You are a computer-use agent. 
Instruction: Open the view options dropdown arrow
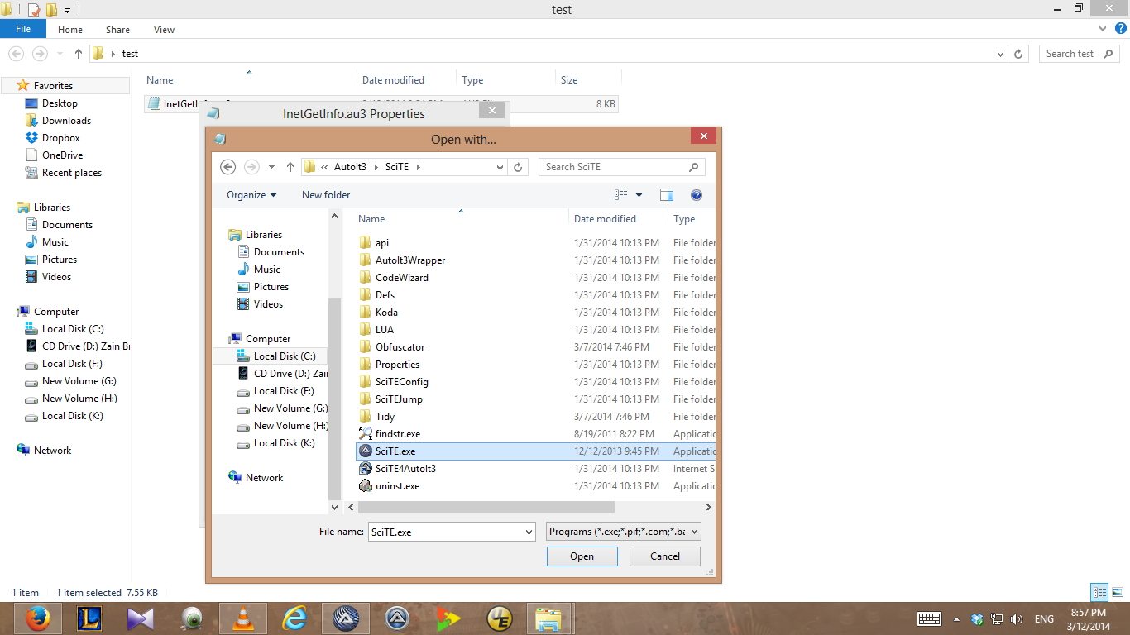(x=639, y=195)
